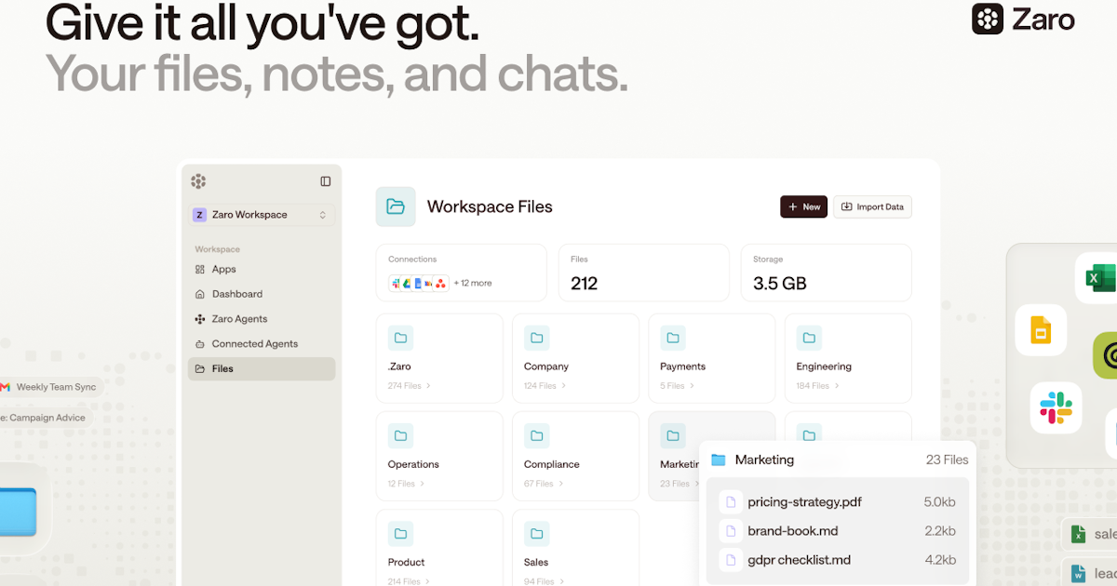Click the pricing-strategy.pdf file icon

(x=731, y=502)
